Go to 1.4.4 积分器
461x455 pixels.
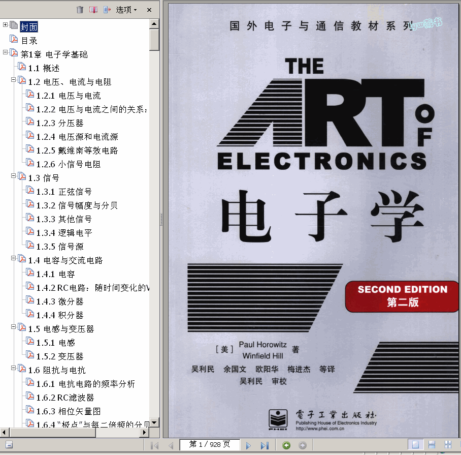pos(60,316)
